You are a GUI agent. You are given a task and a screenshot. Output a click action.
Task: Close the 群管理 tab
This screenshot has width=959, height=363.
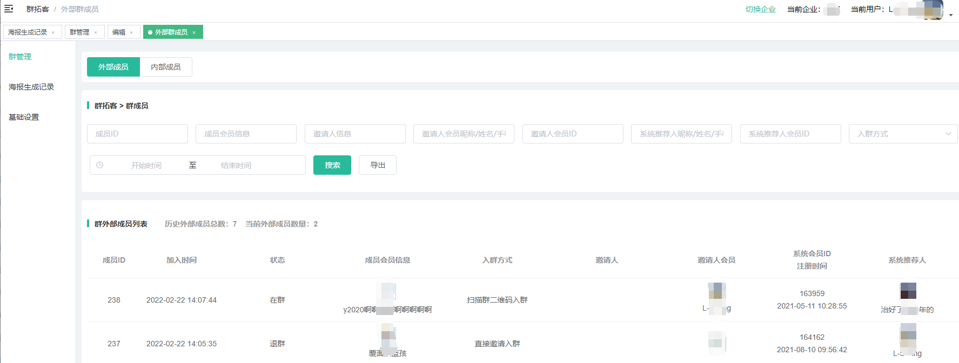pyautogui.click(x=96, y=32)
